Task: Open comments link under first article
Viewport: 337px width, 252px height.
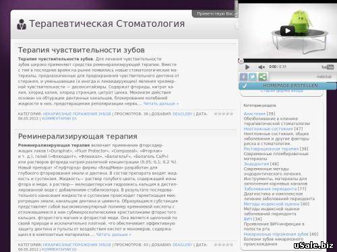Action: pyautogui.click(x=59, y=118)
